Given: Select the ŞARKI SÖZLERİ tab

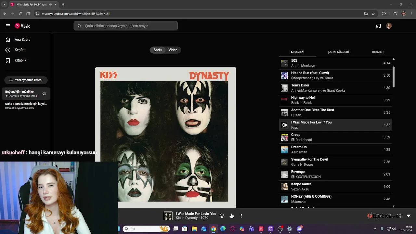Looking at the screenshot, I should point(338,52).
